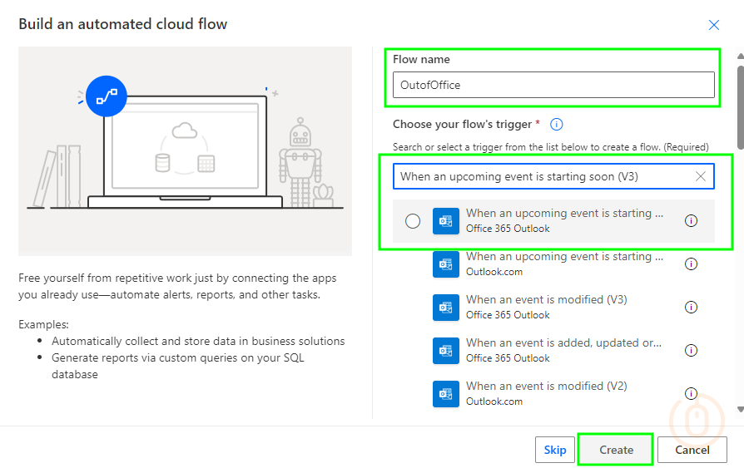This screenshot has width=744, height=468.
Task: Show info for the Outlook.com upcoming event trigger
Action: point(690,264)
